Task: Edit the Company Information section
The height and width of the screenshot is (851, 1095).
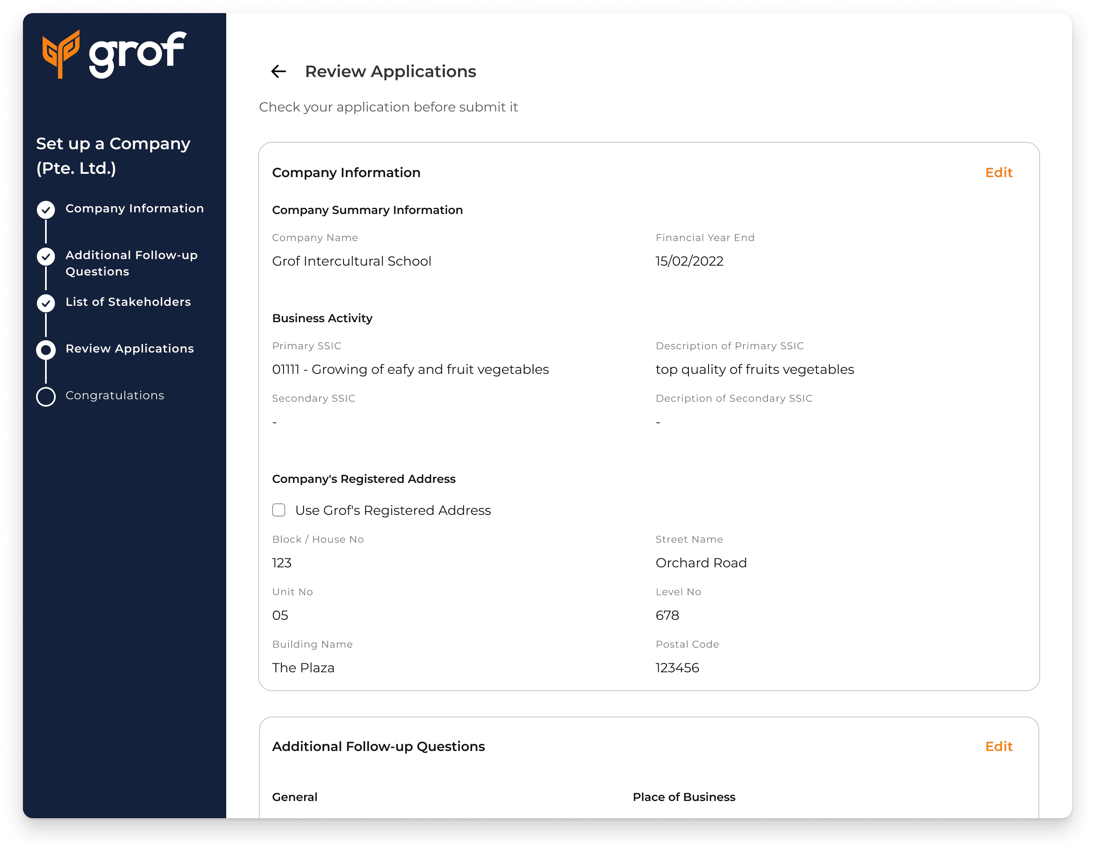Action: [998, 173]
